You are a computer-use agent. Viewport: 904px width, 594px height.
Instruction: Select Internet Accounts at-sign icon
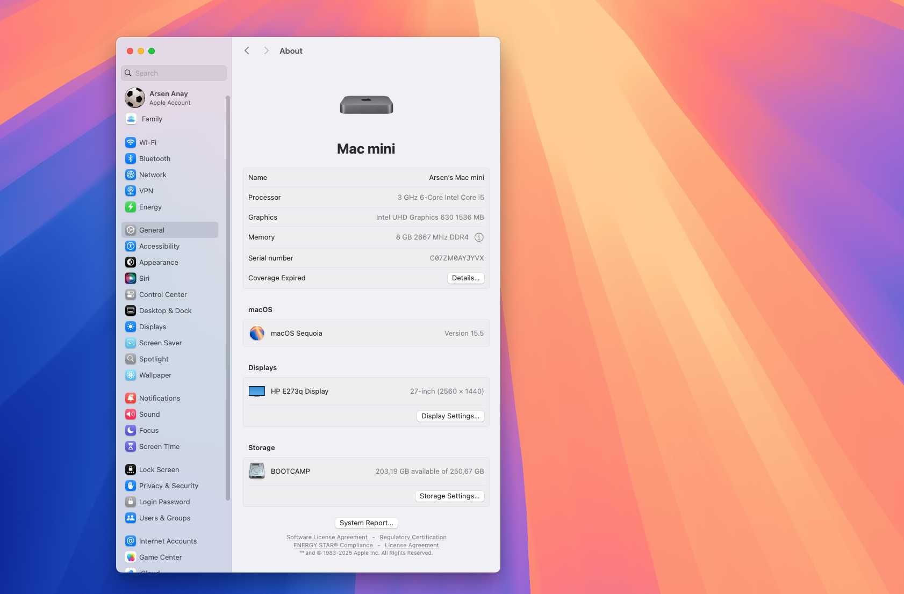click(131, 541)
